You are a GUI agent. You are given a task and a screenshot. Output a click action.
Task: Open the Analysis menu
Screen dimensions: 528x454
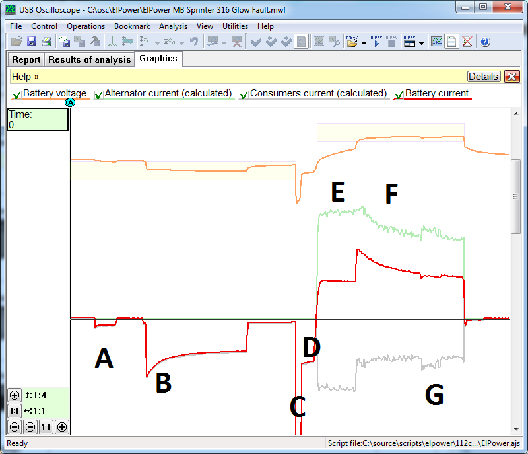point(173,26)
